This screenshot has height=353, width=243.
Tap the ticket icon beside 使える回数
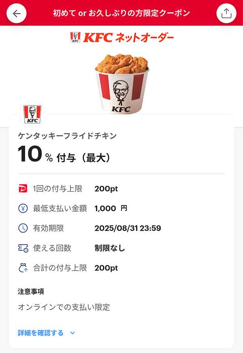(x=23, y=248)
